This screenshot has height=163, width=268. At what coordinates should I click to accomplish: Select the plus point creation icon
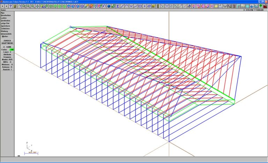click(144, 6)
